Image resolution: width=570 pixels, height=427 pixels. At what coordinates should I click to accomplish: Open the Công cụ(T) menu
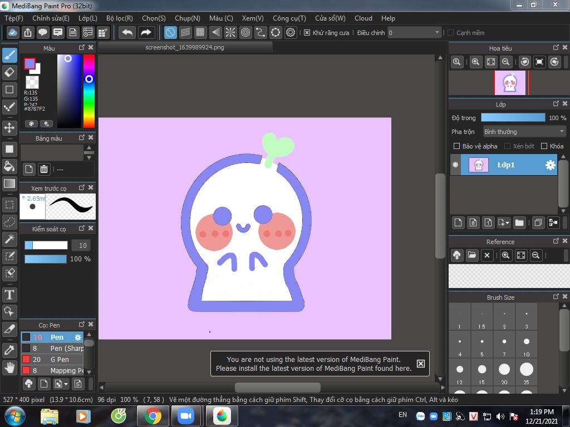(x=289, y=18)
